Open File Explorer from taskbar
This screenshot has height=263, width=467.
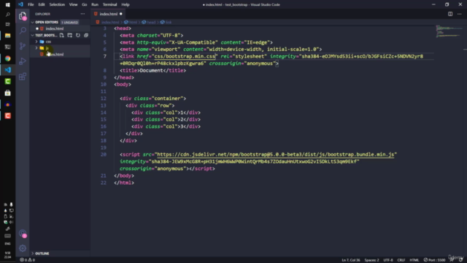click(8, 36)
